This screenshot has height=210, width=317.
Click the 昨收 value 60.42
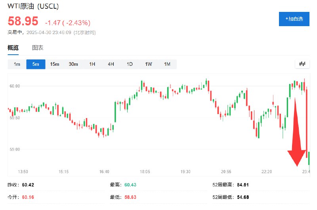[x=28, y=185]
